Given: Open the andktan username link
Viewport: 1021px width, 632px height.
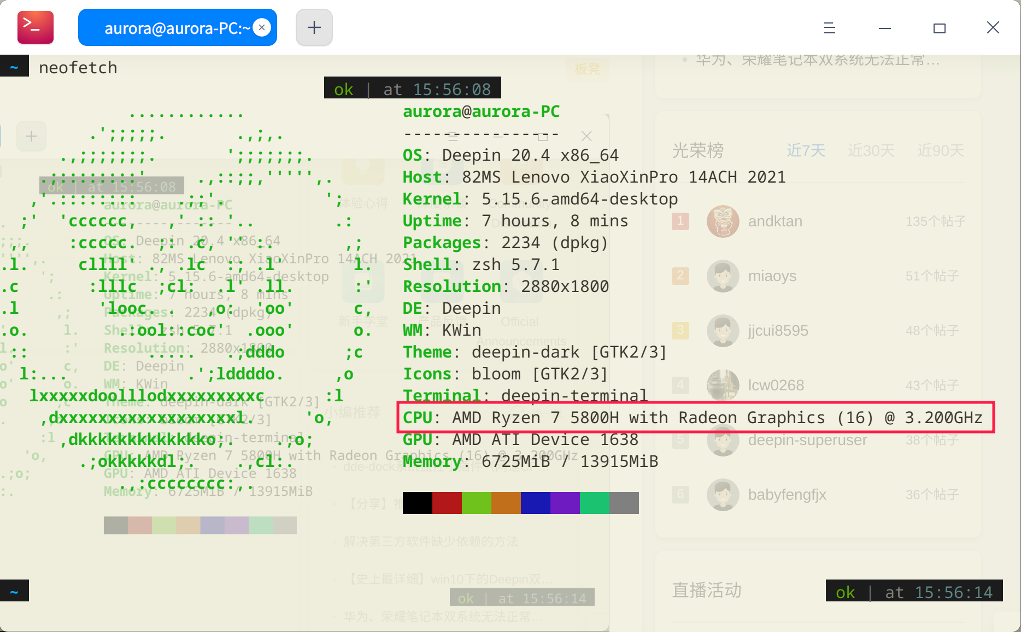Looking at the screenshot, I should [x=776, y=221].
